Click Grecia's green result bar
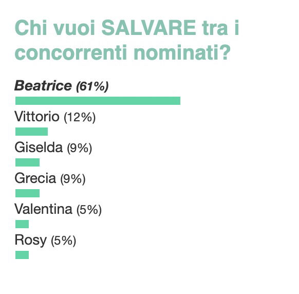The height and width of the screenshot is (294, 299). (x=27, y=193)
